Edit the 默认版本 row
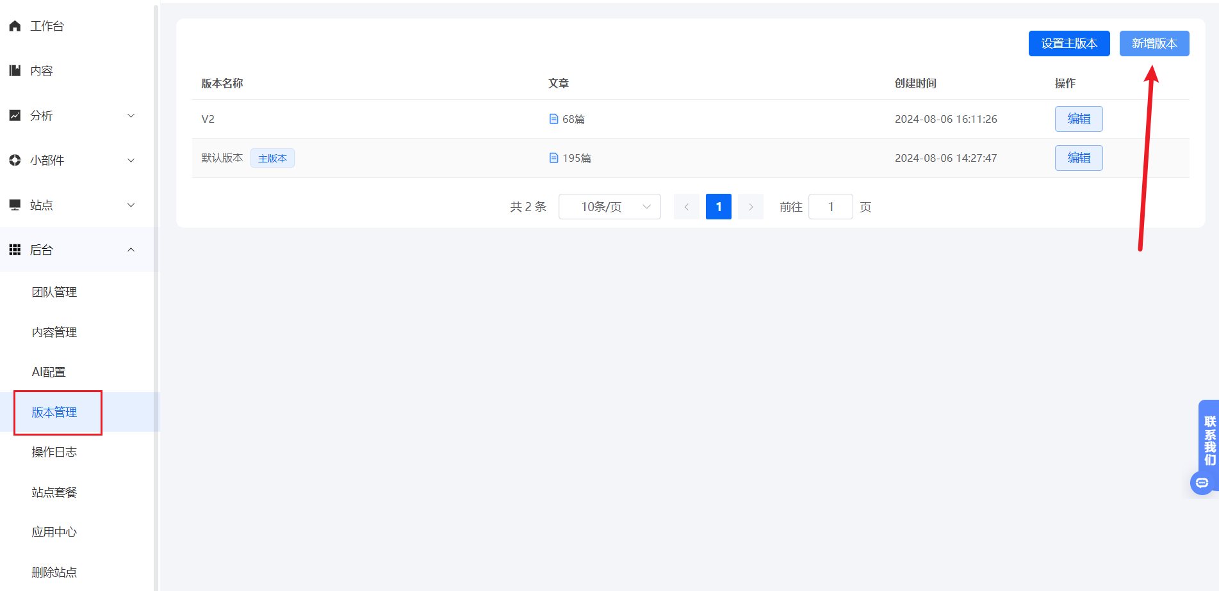 1079,158
